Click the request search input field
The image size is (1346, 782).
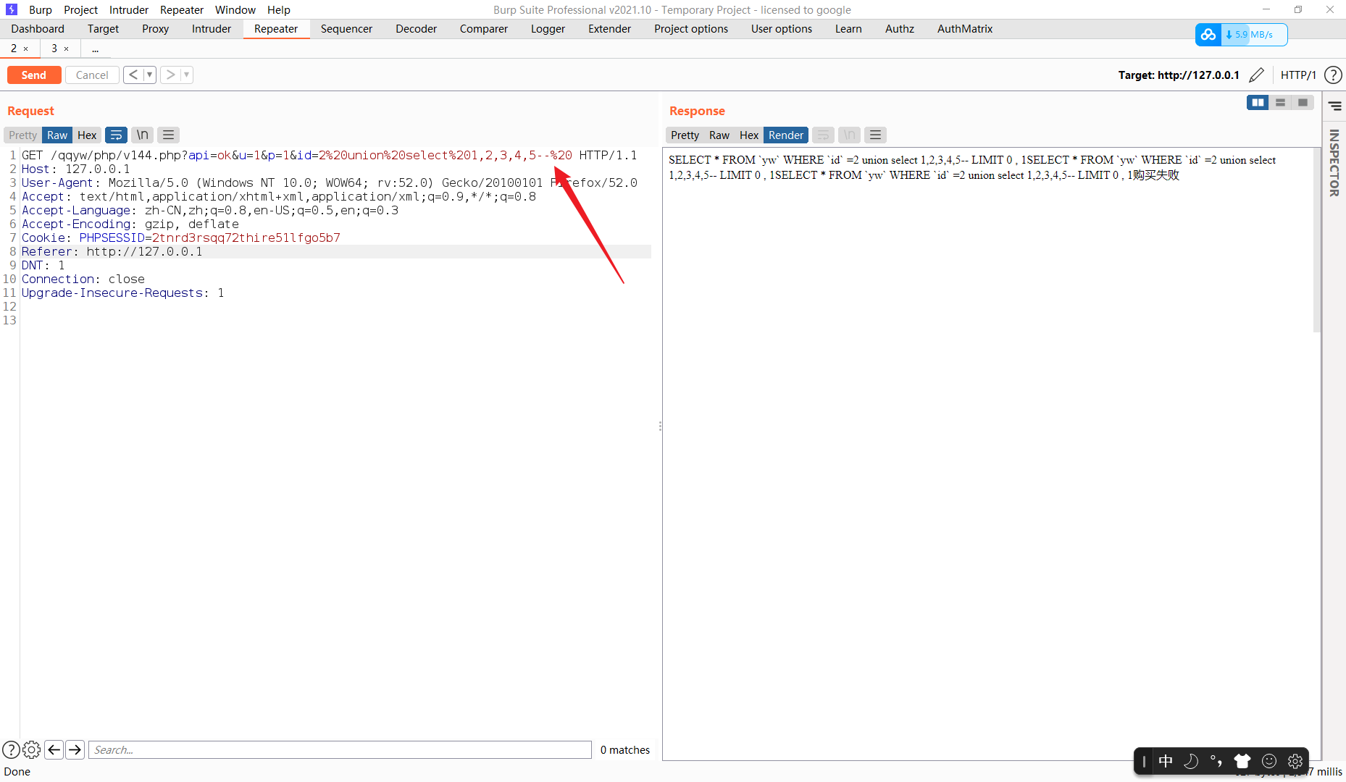[x=340, y=749]
